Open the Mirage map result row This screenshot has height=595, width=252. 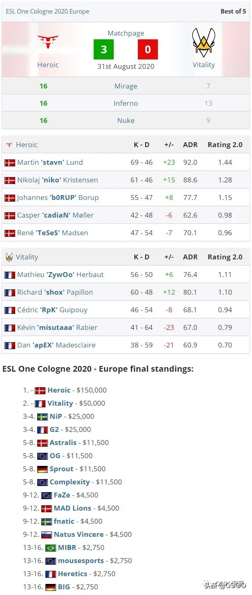126,86
